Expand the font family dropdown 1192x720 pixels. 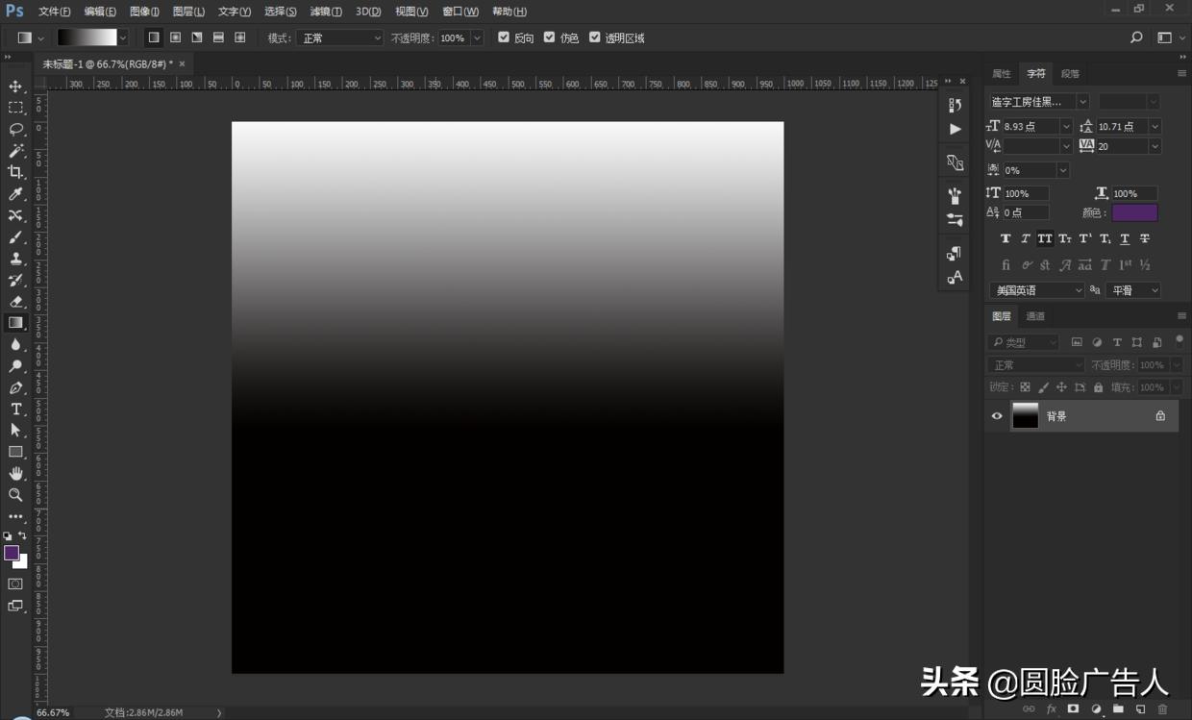point(1082,101)
